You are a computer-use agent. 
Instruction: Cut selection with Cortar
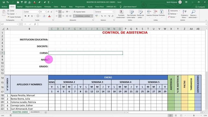[11, 11]
